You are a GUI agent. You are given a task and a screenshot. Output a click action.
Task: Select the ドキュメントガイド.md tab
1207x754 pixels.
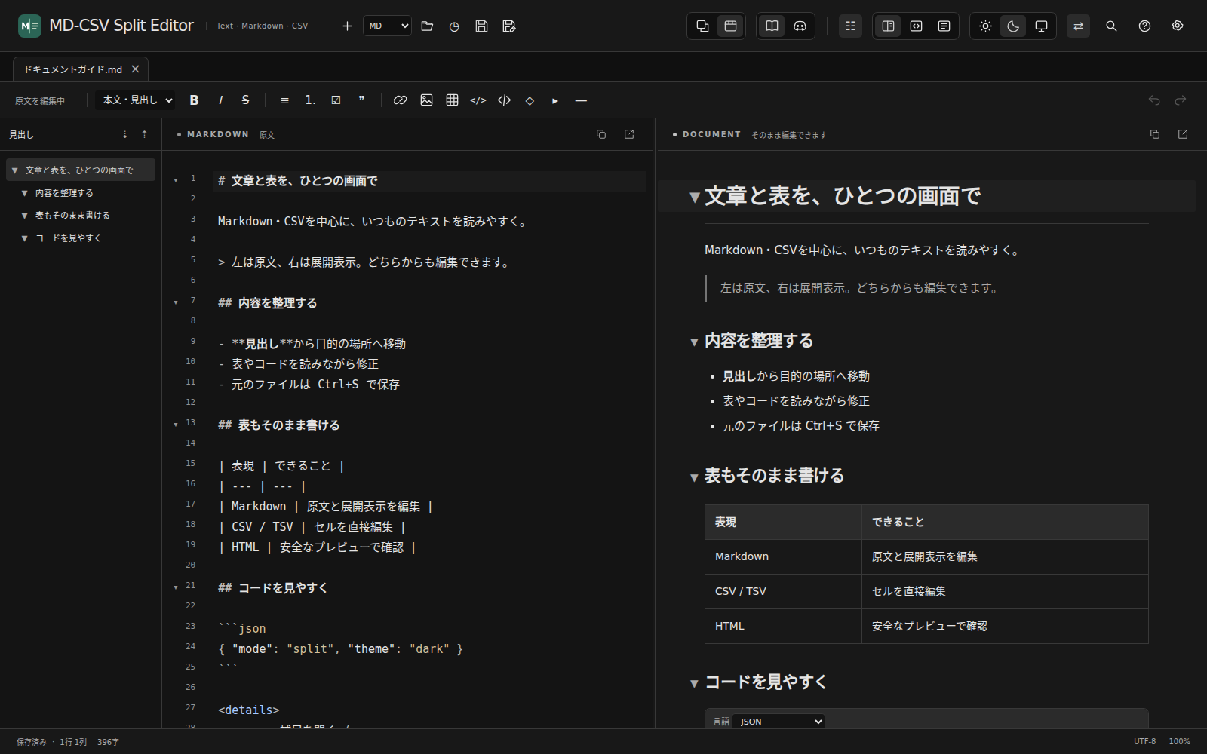click(x=72, y=69)
